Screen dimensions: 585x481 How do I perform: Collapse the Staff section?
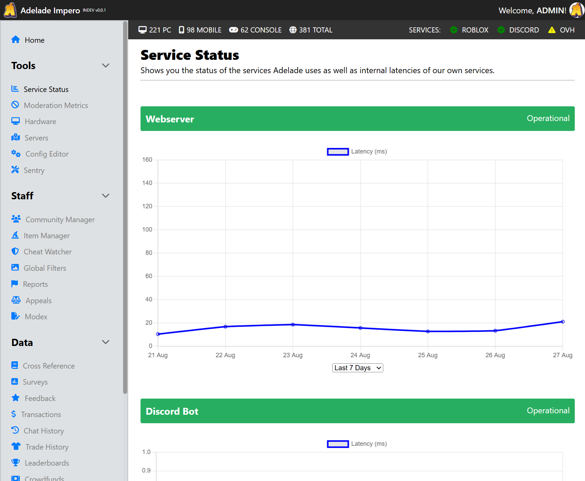(106, 196)
